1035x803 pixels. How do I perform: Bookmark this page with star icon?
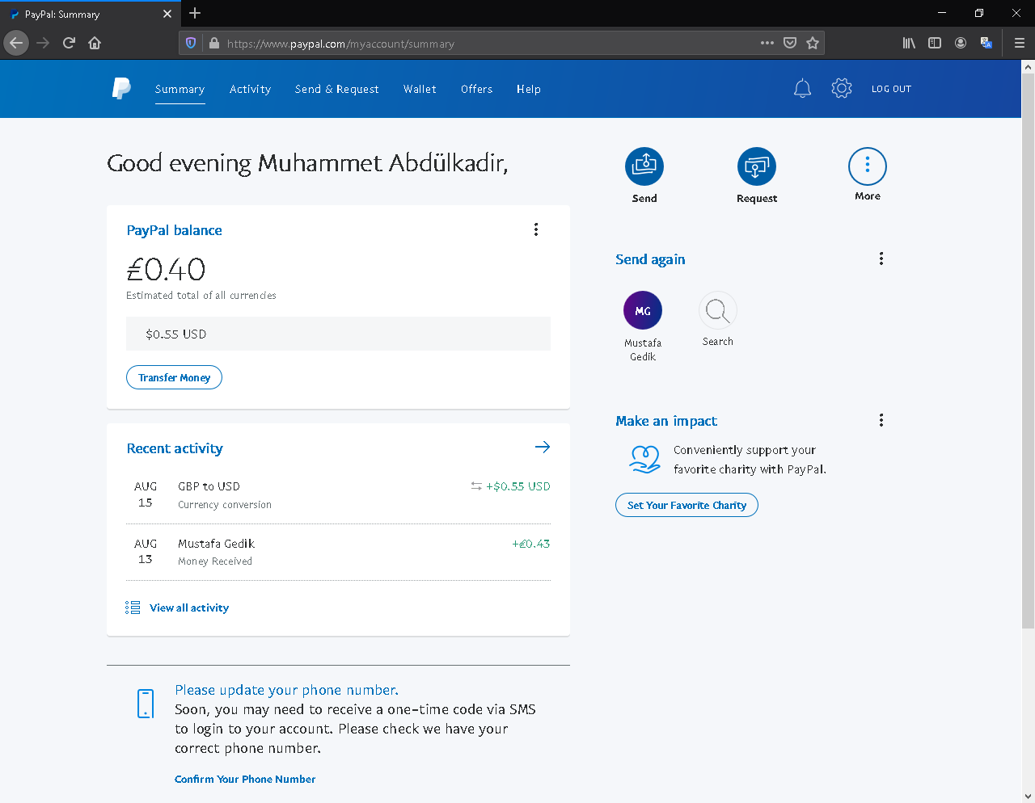point(813,43)
